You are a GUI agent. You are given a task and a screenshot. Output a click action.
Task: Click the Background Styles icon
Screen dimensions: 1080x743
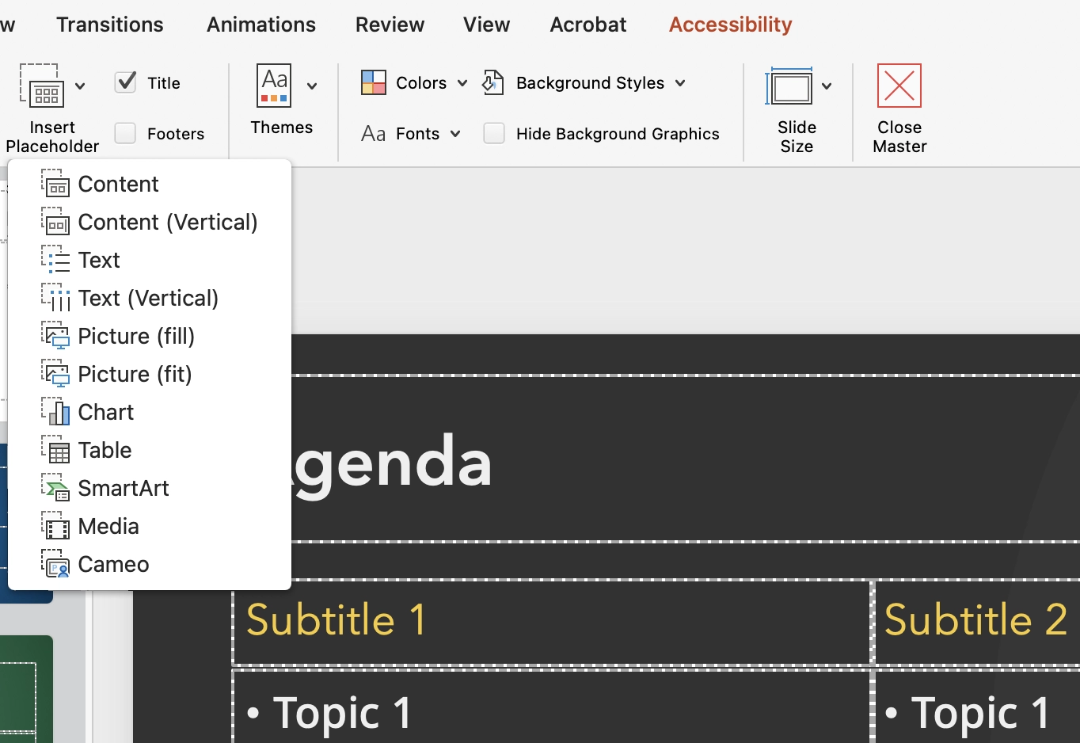click(x=493, y=82)
